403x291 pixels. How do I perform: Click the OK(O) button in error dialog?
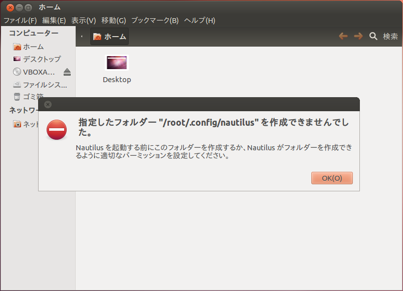(x=332, y=178)
